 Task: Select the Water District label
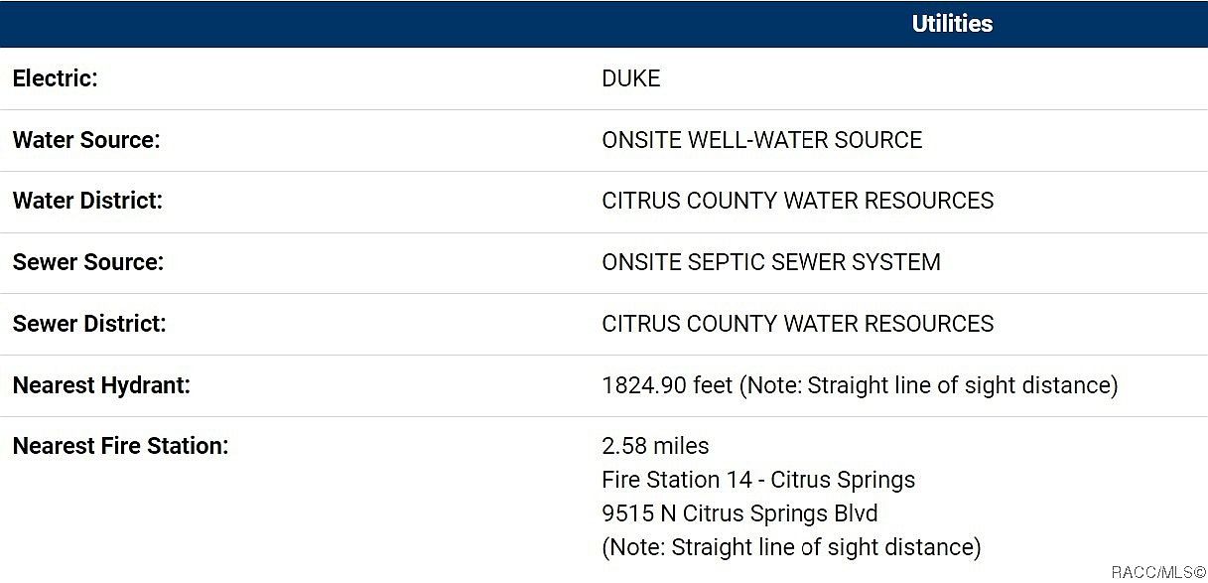[87, 201]
